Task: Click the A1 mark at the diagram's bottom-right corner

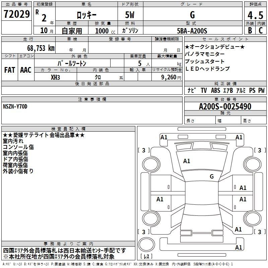Action: (x=239, y=248)
